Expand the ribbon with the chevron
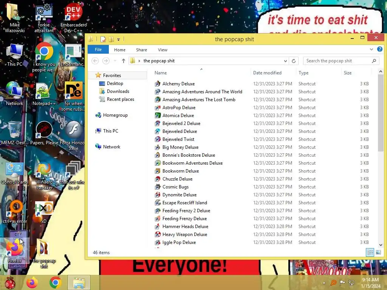Viewport: 387px width, 290px height. [x=372, y=49]
